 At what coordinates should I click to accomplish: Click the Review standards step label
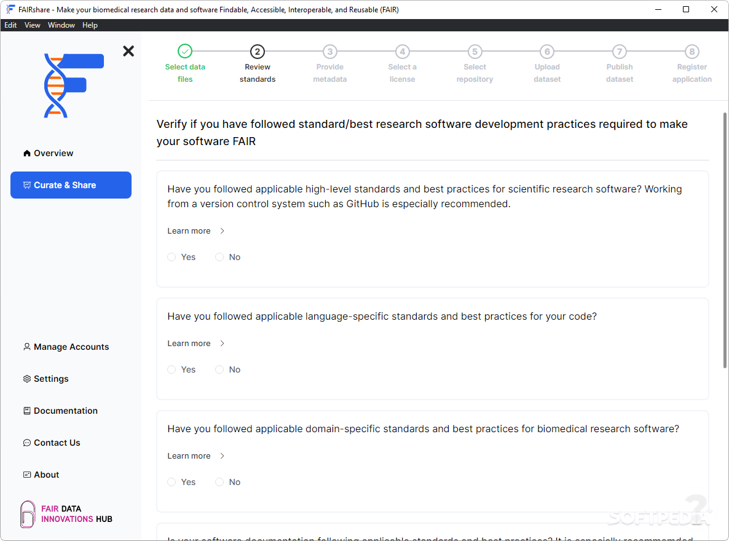coord(258,73)
